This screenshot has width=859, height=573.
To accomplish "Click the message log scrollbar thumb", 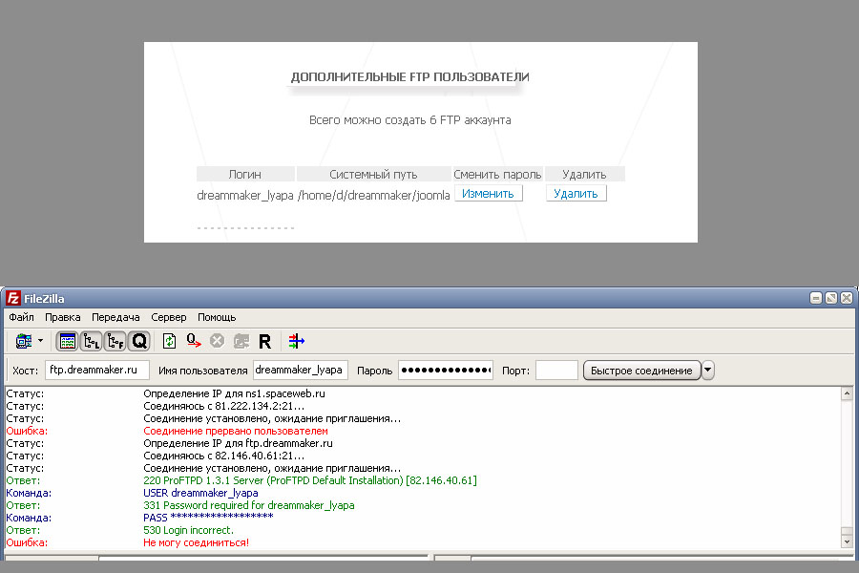I will [847, 531].
